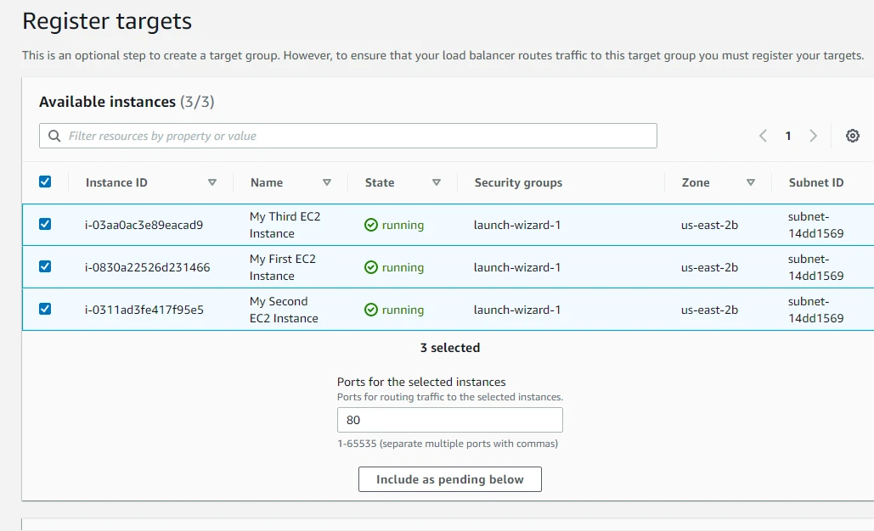Uncheck instance i-03aa0ac3e89eacad9
Image resolution: width=874 pixels, height=531 pixels.
click(x=45, y=225)
